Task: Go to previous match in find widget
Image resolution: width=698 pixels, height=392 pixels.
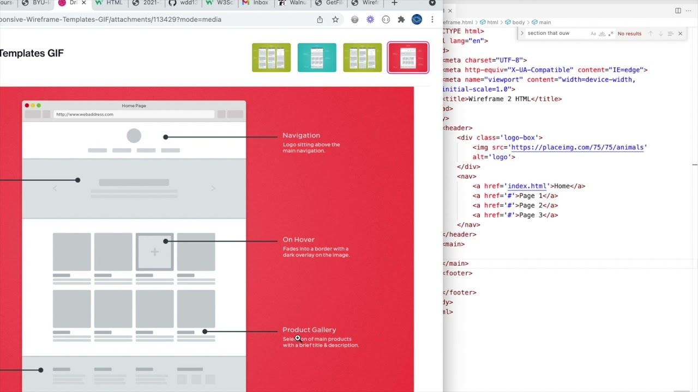Action: coord(651,34)
